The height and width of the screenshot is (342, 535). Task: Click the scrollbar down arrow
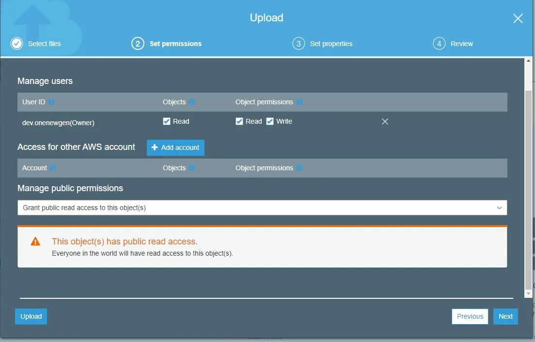click(x=528, y=293)
